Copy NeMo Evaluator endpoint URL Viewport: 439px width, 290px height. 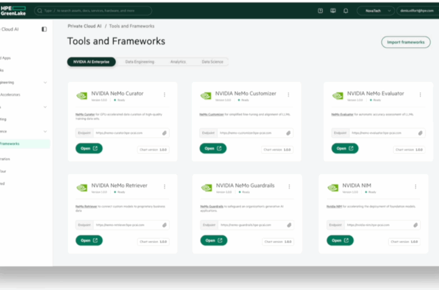point(420,133)
